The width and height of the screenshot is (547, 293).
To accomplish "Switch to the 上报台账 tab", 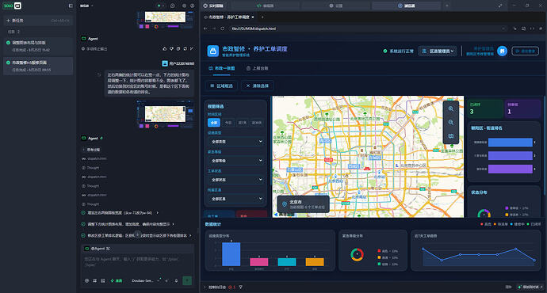I will coord(258,68).
